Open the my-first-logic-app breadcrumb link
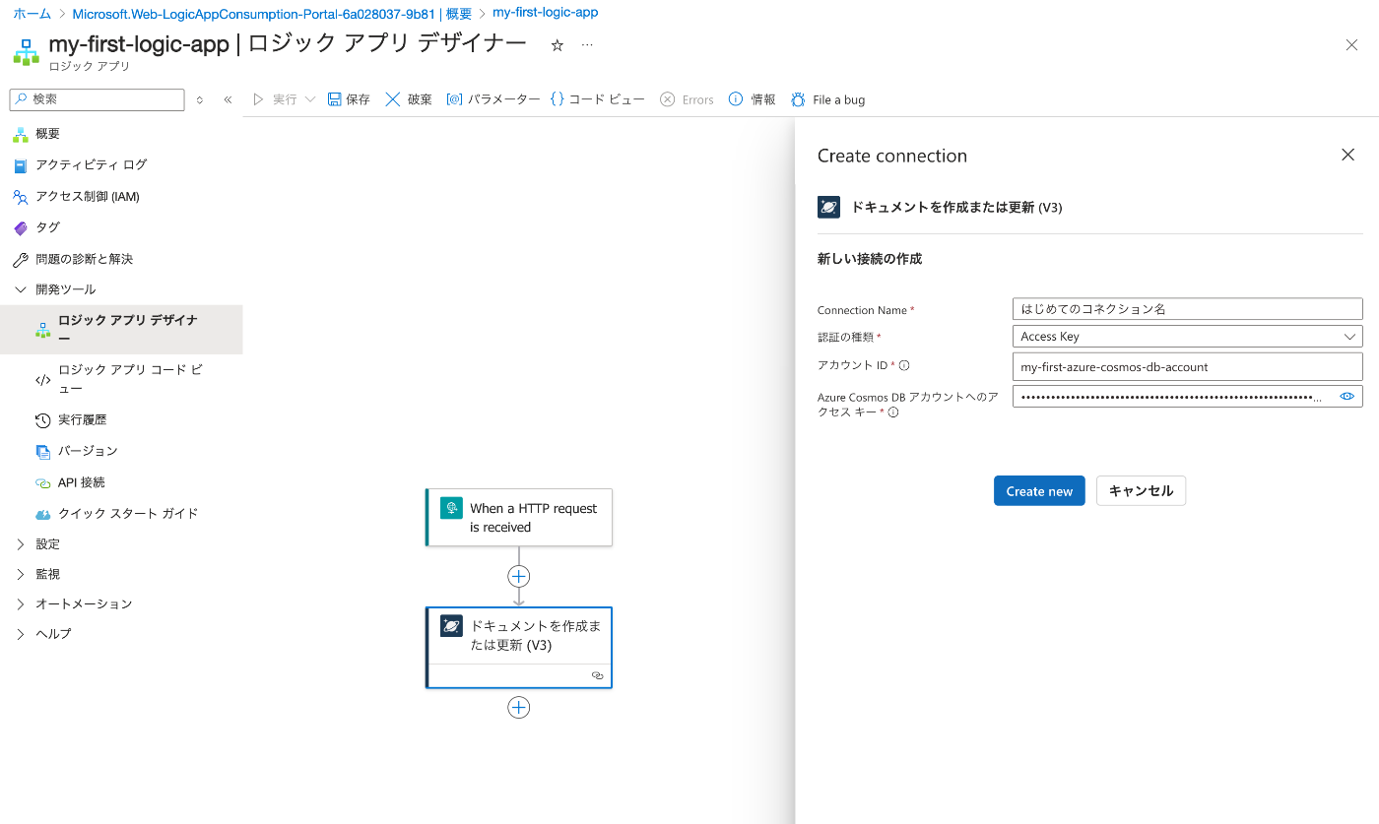The image size is (1379, 824). click(x=545, y=13)
